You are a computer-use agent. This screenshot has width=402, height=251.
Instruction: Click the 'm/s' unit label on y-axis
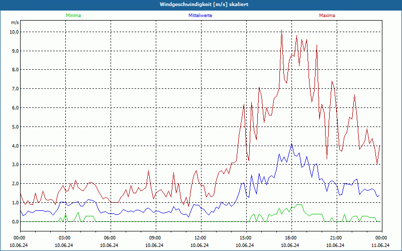tap(15, 23)
